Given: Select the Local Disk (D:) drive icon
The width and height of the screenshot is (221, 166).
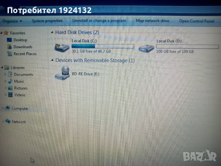Looking at the screenshot, I should [146, 48].
